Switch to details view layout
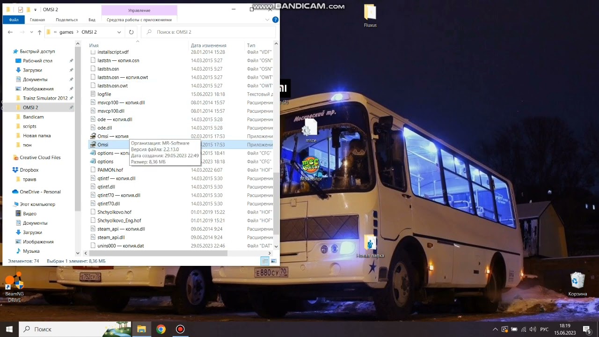This screenshot has height=337, width=599. (265, 261)
